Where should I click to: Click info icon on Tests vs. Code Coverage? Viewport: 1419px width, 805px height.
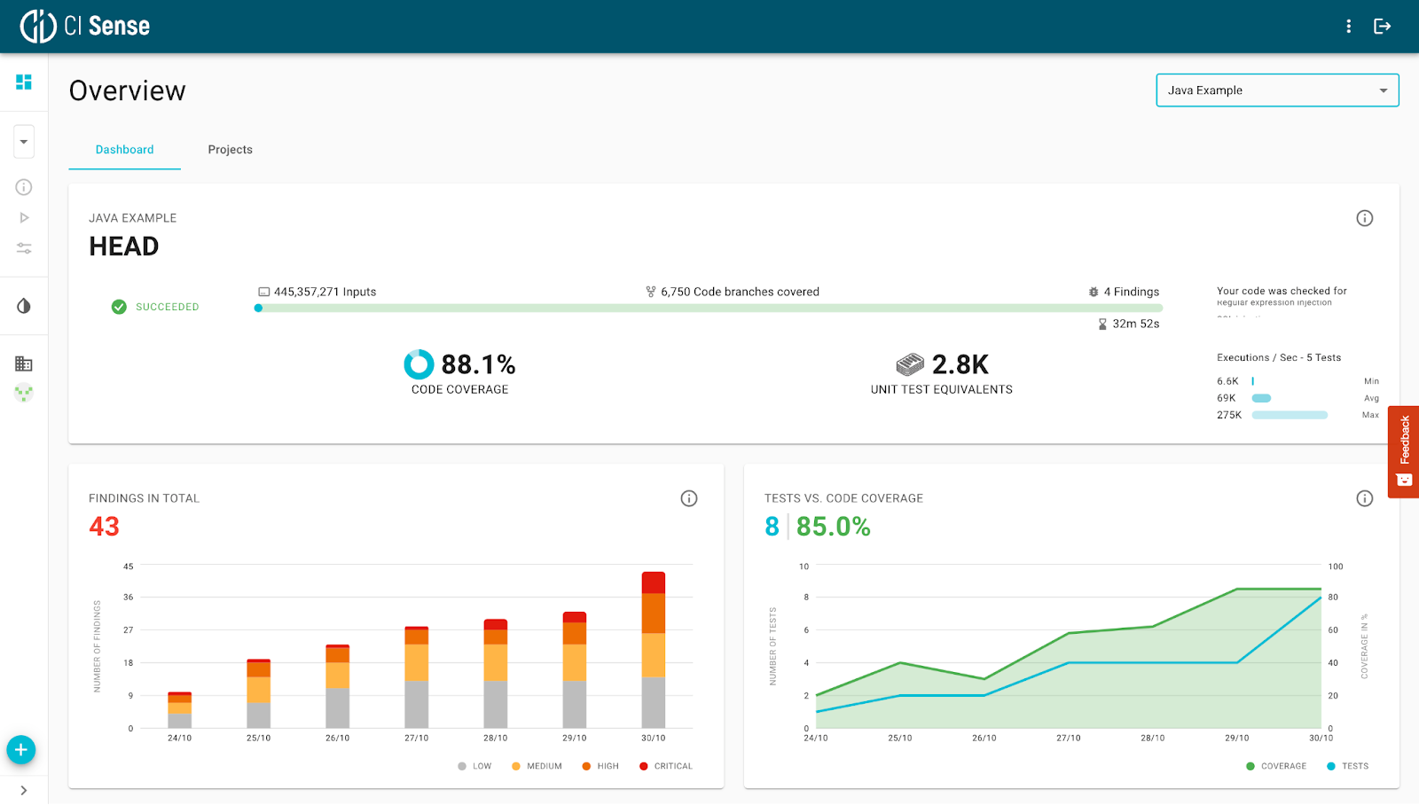pyautogui.click(x=1364, y=498)
